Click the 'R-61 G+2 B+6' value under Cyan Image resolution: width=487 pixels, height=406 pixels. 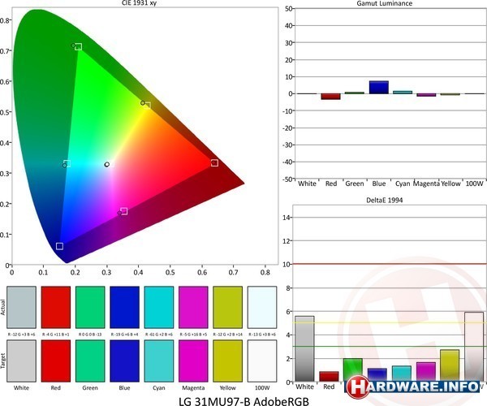pyautogui.click(x=159, y=335)
